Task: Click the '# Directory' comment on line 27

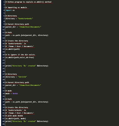Action: click(x=11, y=74)
